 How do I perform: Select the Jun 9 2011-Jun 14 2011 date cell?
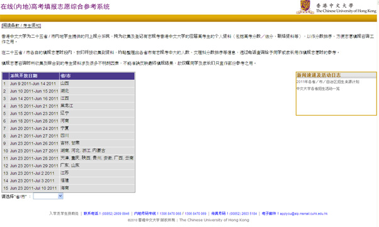pyautogui.click(x=35, y=84)
